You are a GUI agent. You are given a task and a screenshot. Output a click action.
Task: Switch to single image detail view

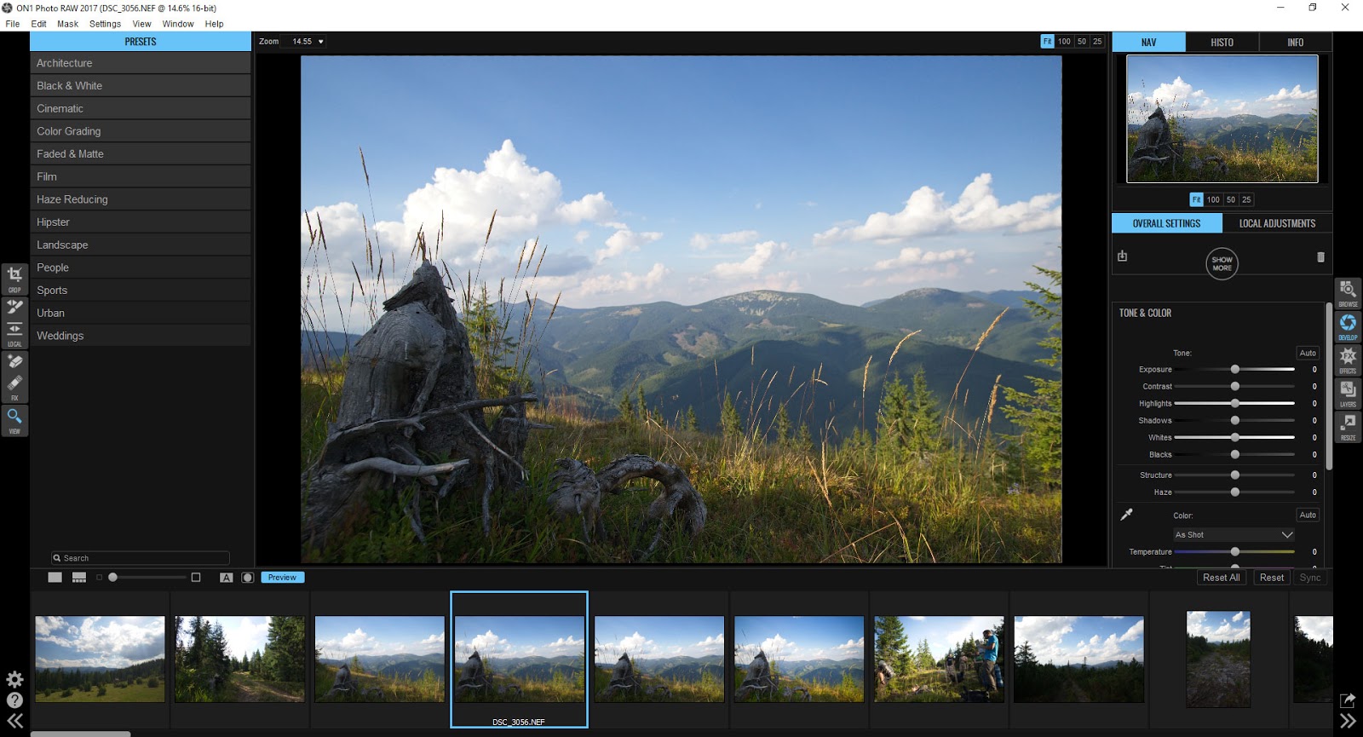(x=55, y=577)
